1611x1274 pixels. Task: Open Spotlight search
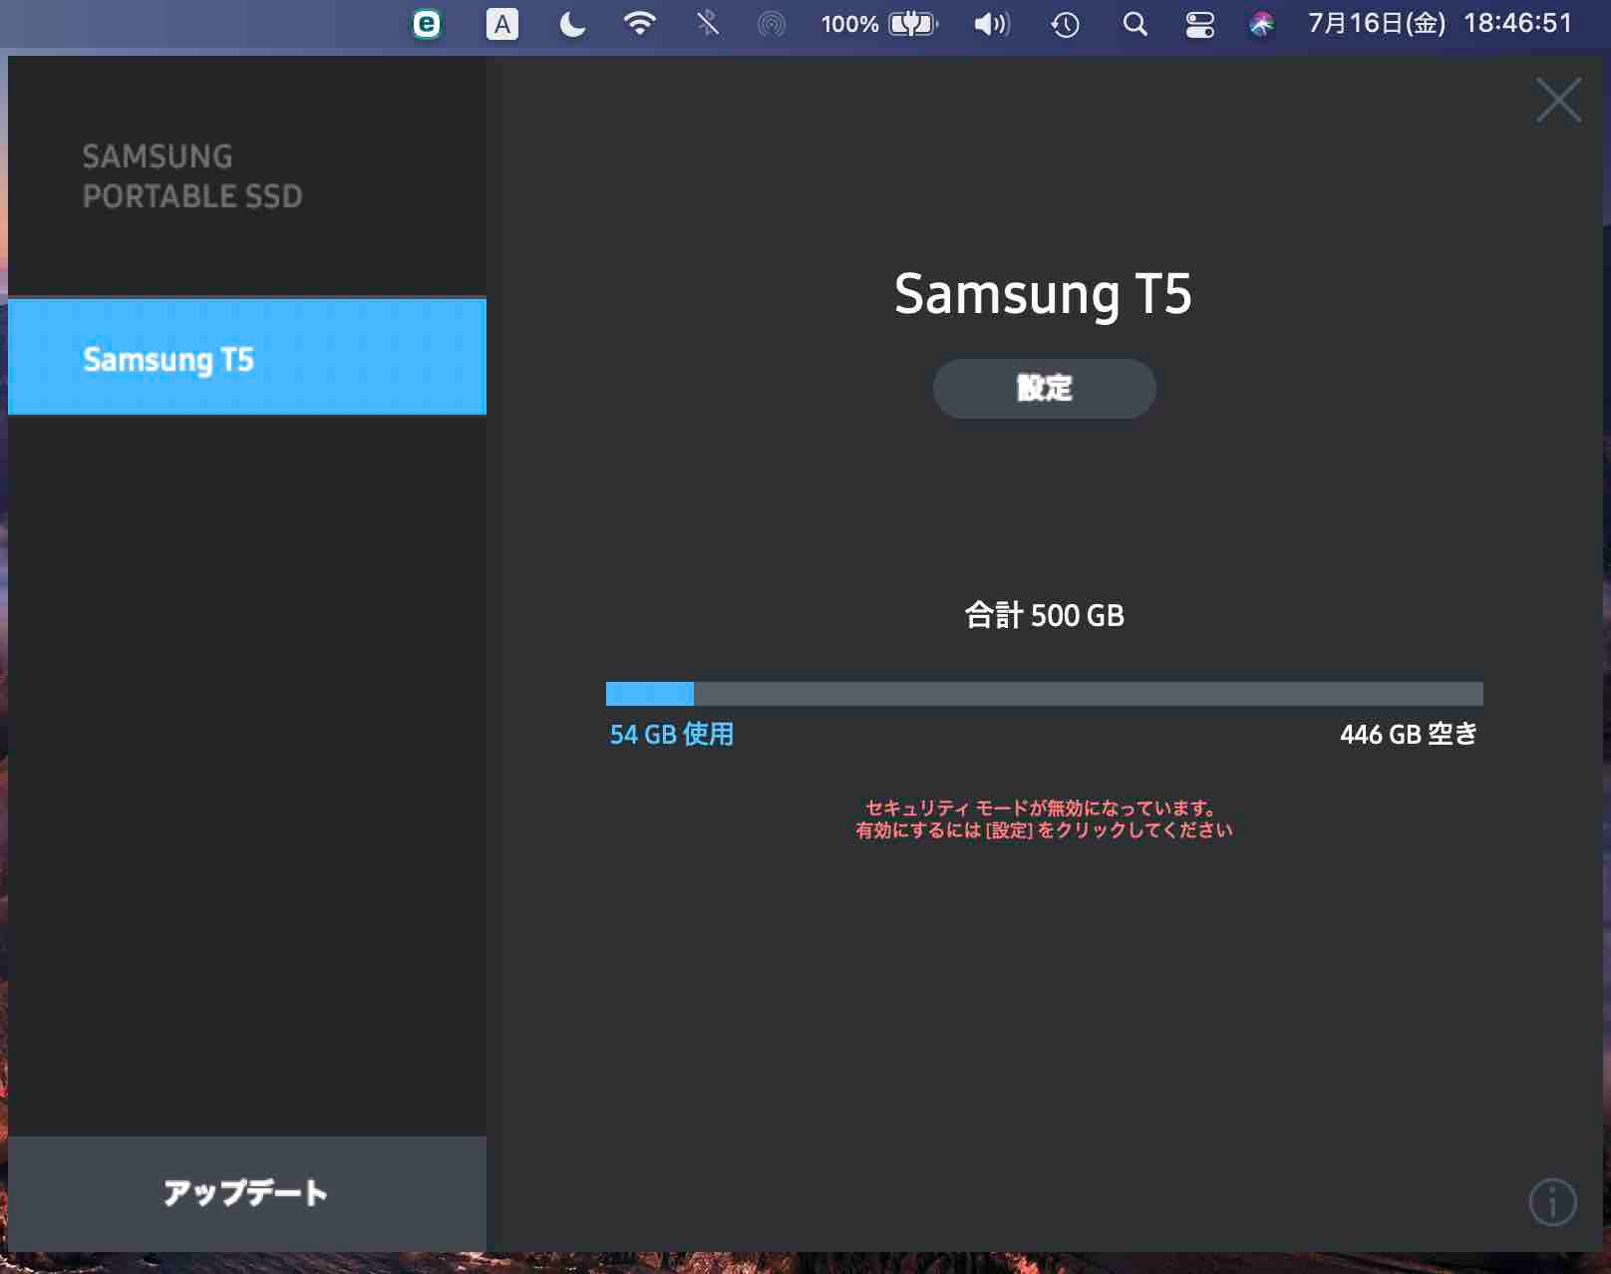coord(1134,24)
